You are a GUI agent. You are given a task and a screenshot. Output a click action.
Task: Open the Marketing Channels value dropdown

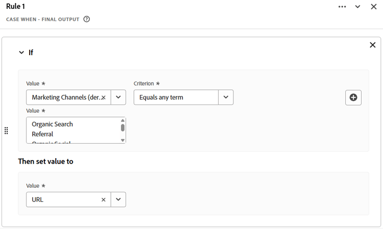(118, 97)
